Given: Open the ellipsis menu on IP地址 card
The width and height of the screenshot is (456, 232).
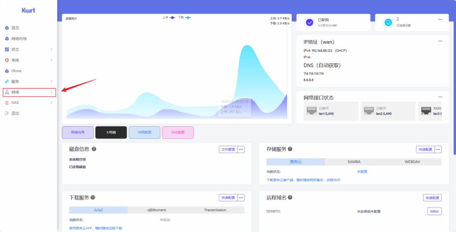Looking at the screenshot, I should 440,41.
